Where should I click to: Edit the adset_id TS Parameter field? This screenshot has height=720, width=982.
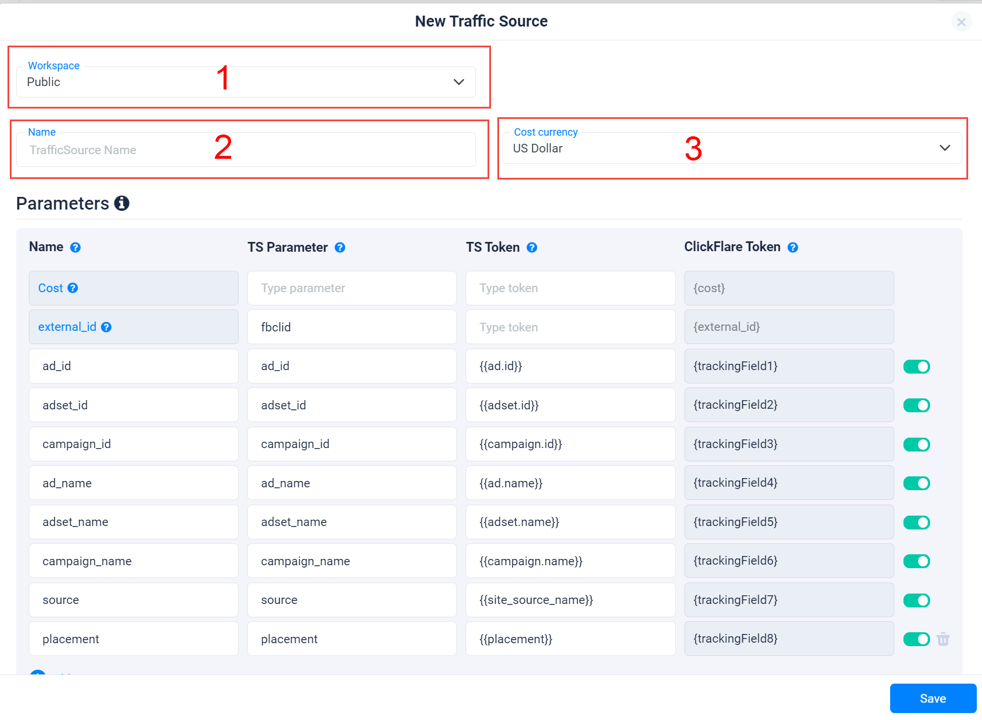[352, 405]
